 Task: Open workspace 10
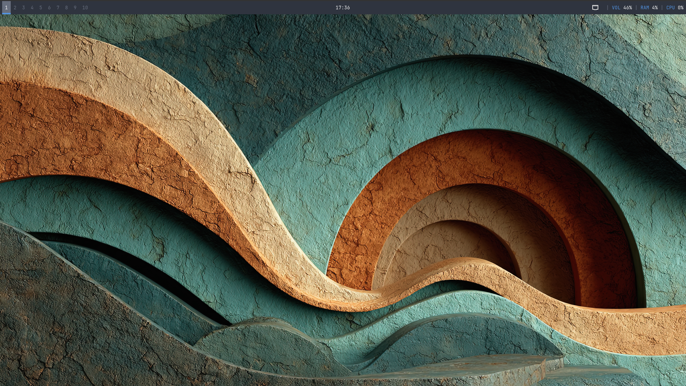85,8
